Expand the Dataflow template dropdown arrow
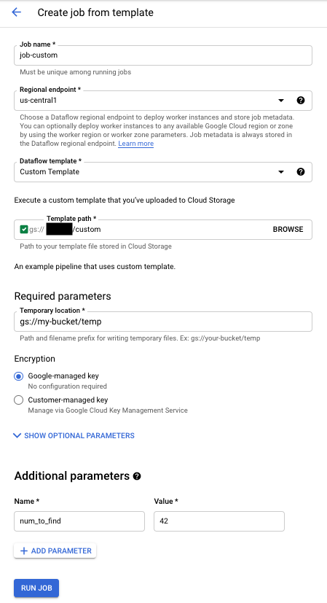The image size is (327, 603). pos(281,172)
